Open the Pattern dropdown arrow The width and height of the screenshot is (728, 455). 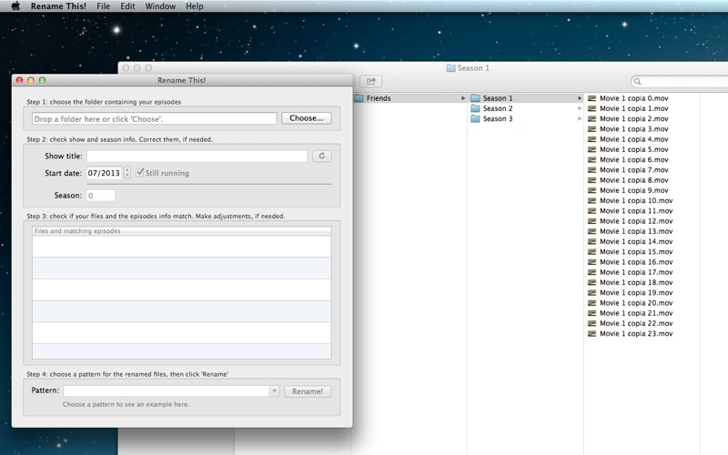click(x=274, y=391)
